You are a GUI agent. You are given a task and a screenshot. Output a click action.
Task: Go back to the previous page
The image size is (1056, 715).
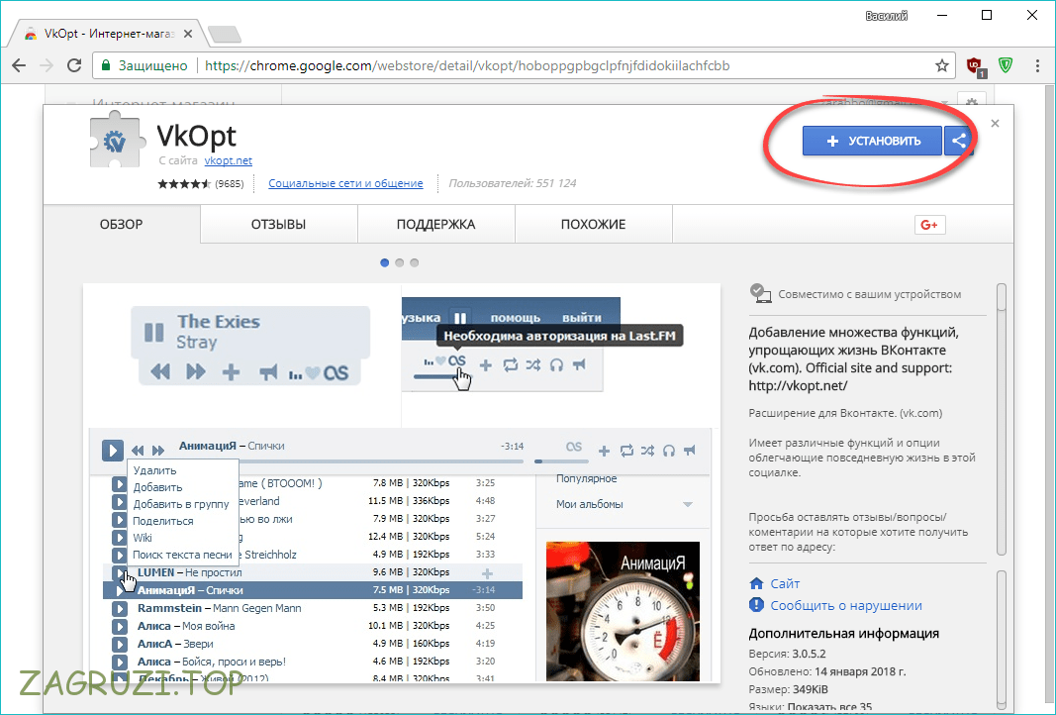(x=19, y=65)
